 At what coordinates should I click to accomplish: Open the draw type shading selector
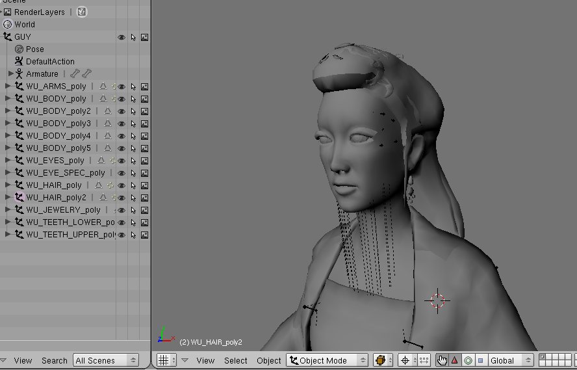383,360
